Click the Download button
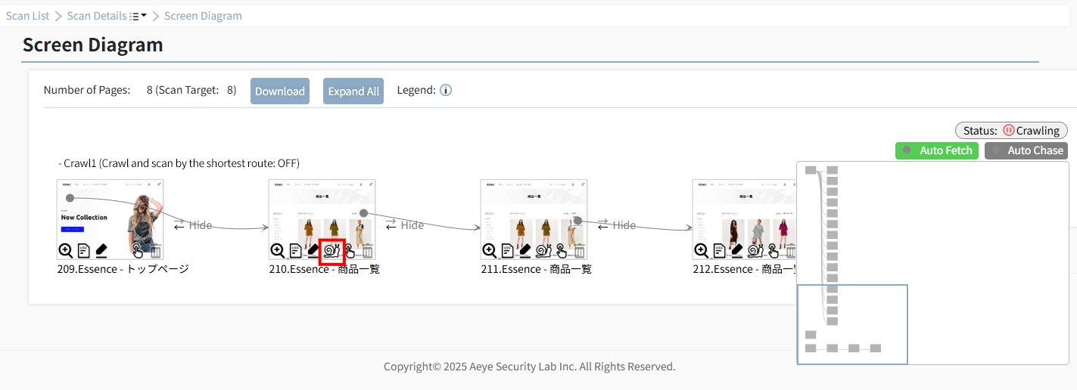 280,91
